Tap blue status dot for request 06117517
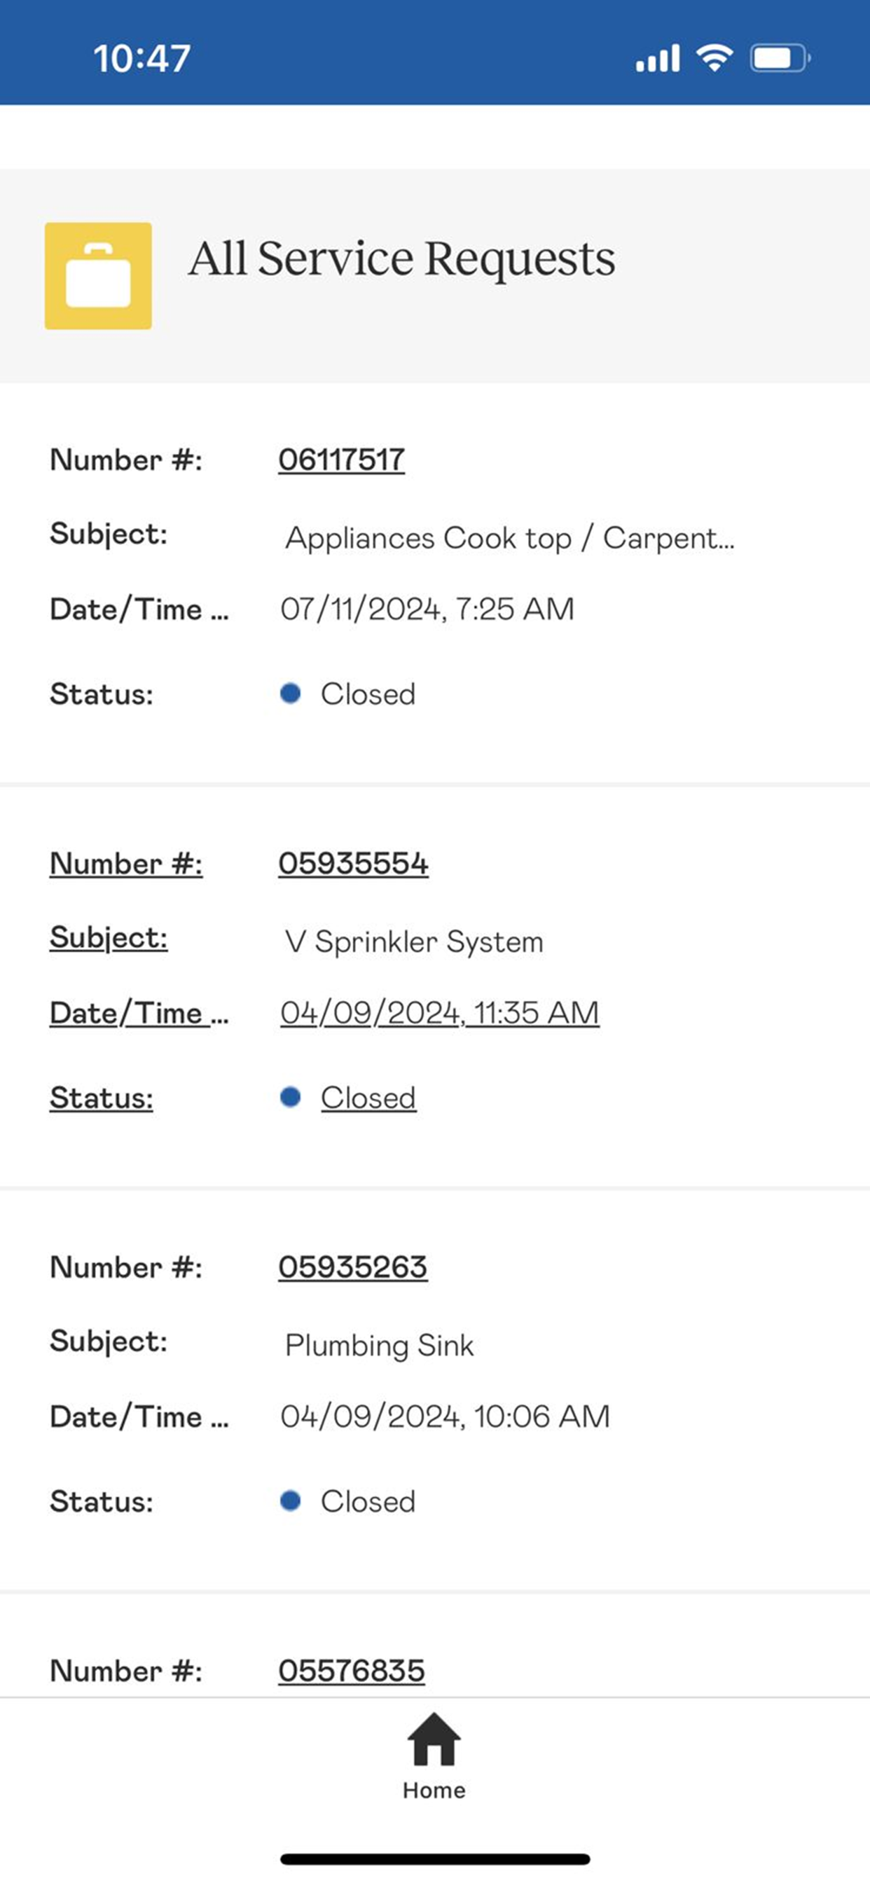This screenshot has width=870, height=1883. click(x=290, y=693)
